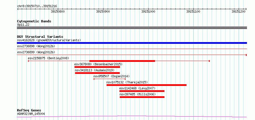
Task: Open the esv3678080 (Besenbacher2015) label
Action: (x=98, y=64)
